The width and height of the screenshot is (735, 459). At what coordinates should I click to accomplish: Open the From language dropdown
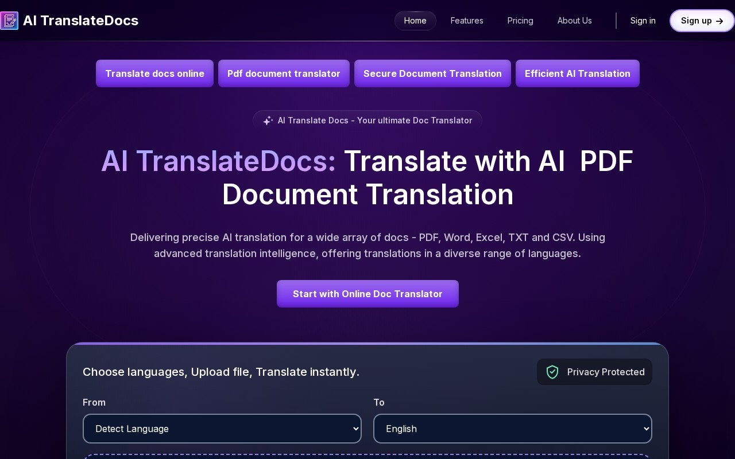coord(222,429)
